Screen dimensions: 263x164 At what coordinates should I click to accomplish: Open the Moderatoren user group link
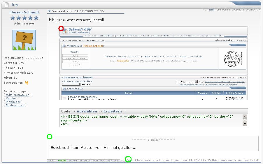coord(15,105)
